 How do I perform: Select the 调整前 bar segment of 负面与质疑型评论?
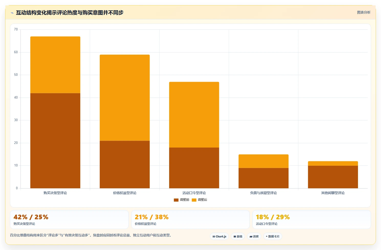pyautogui.click(x=264, y=178)
